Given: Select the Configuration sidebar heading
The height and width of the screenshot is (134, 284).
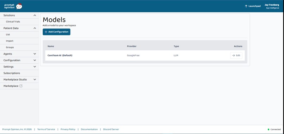Looking at the screenshot, I should click(x=12, y=60).
